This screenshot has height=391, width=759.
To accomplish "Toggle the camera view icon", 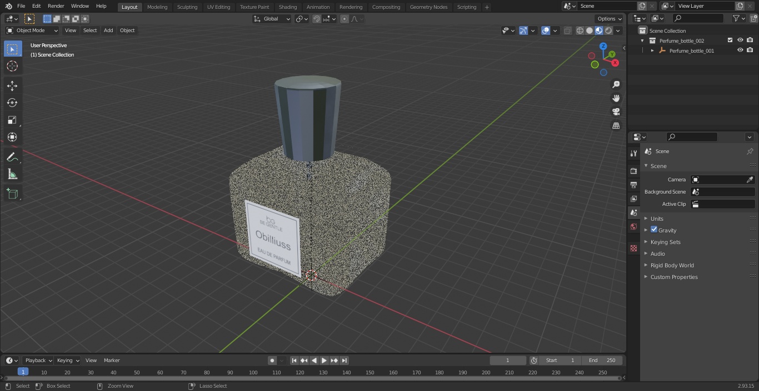I will [616, 111].
